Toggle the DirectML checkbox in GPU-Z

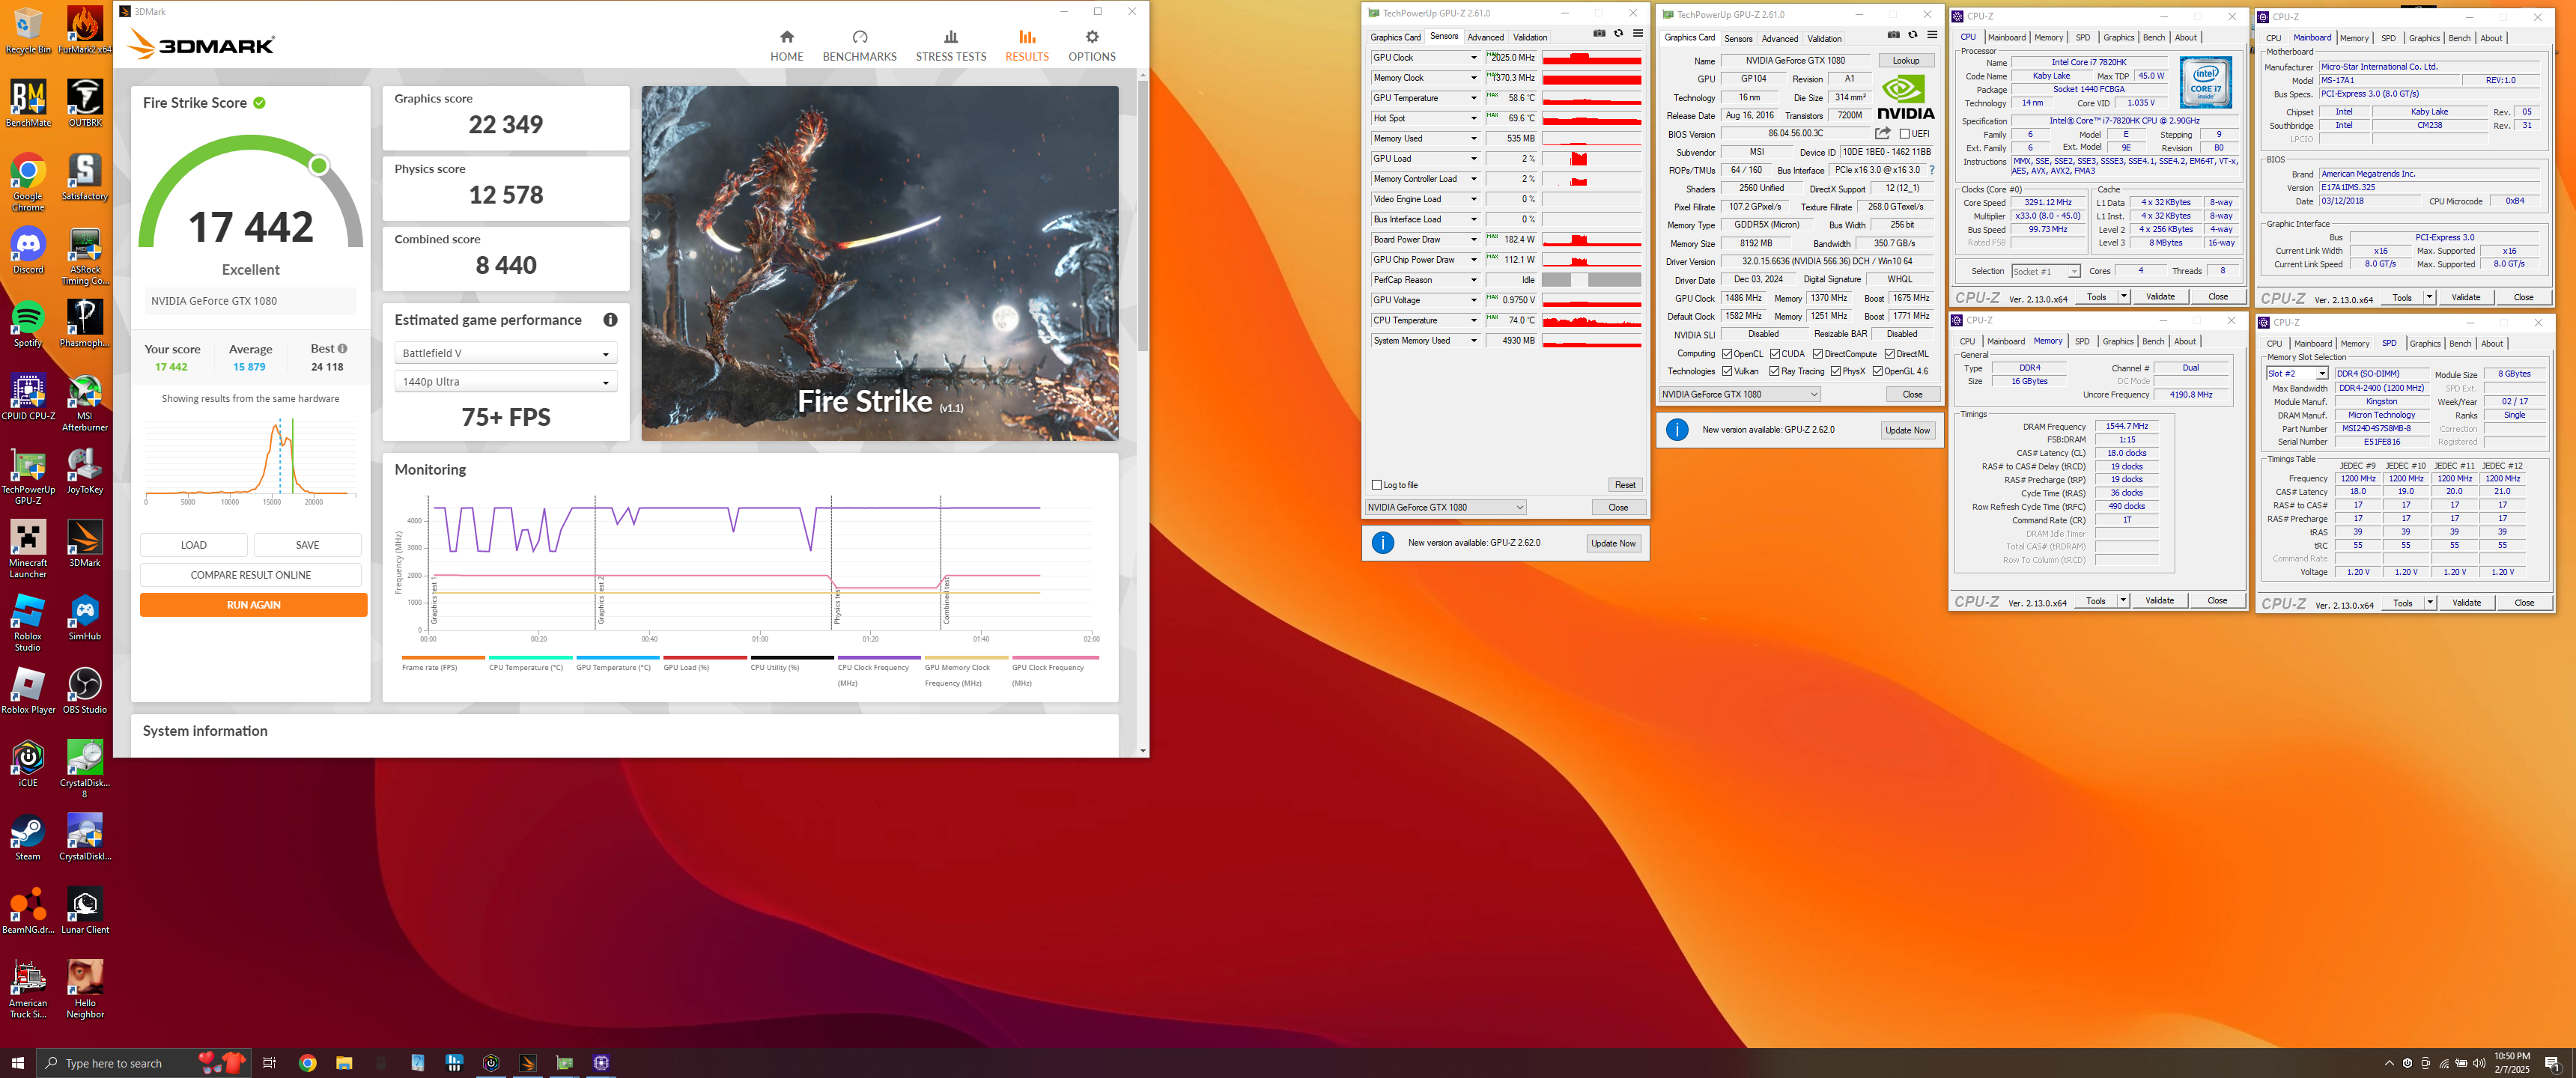(1890, 354)
